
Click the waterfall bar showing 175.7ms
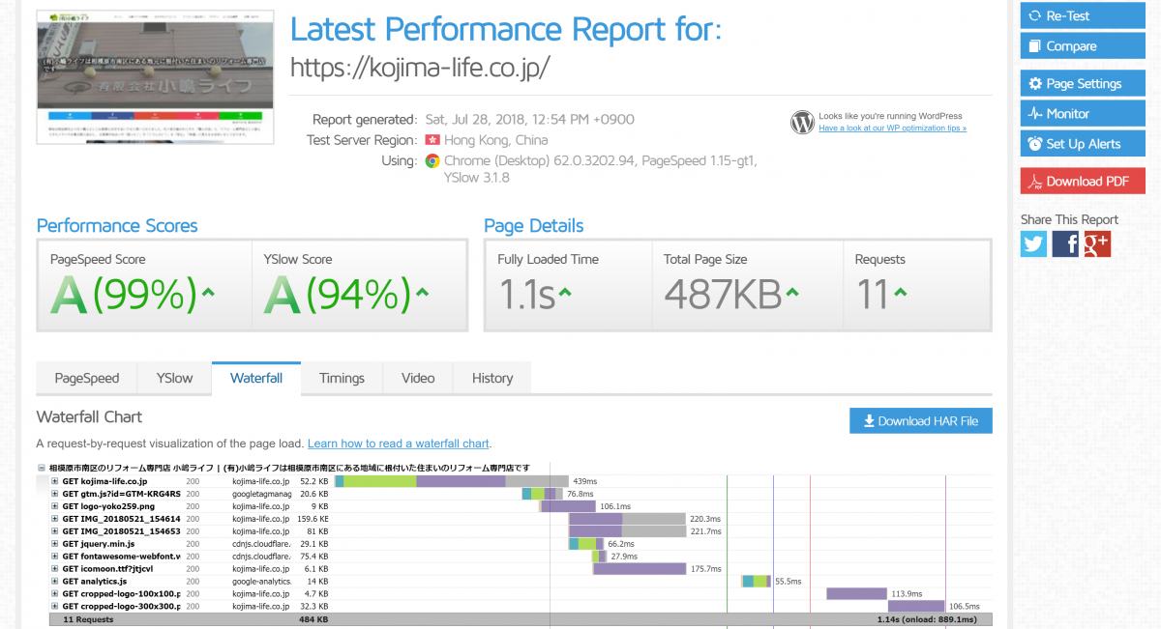(640, 568)
